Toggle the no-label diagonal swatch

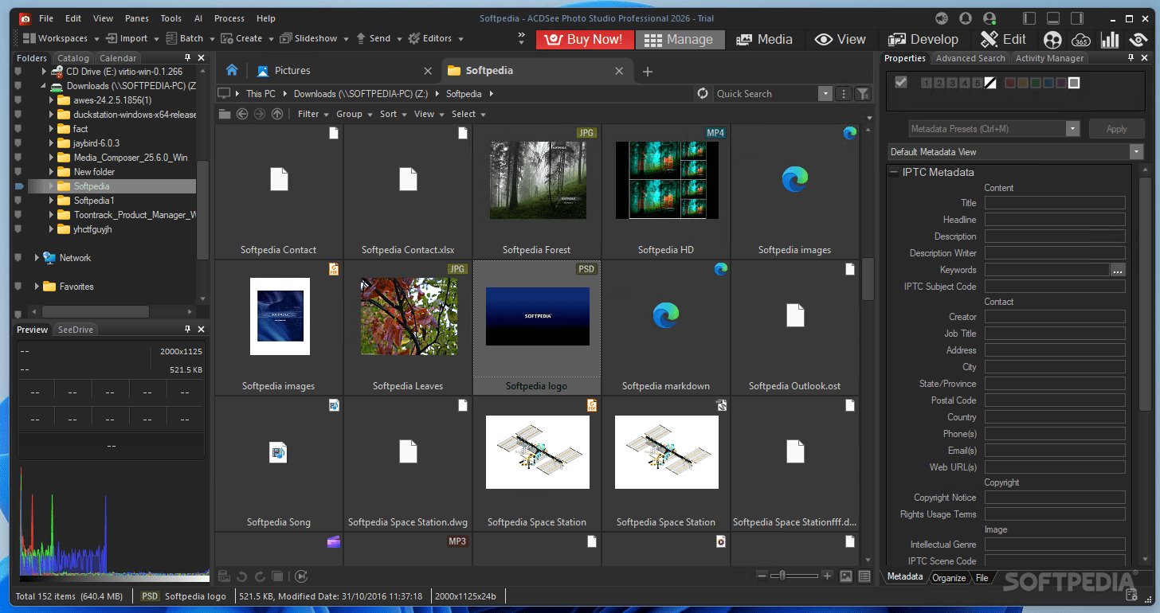point(991,82)
